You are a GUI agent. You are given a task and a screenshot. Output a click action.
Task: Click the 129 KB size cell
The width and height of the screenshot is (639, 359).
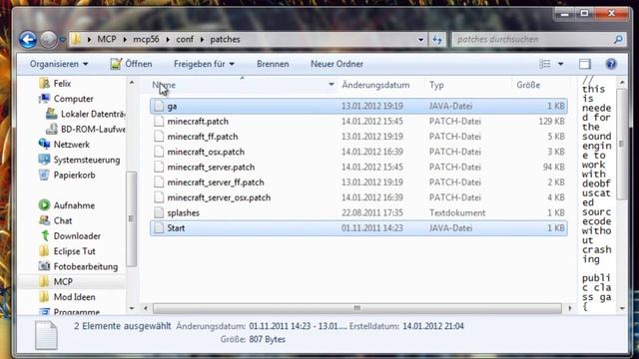click(x=551, y=122)
